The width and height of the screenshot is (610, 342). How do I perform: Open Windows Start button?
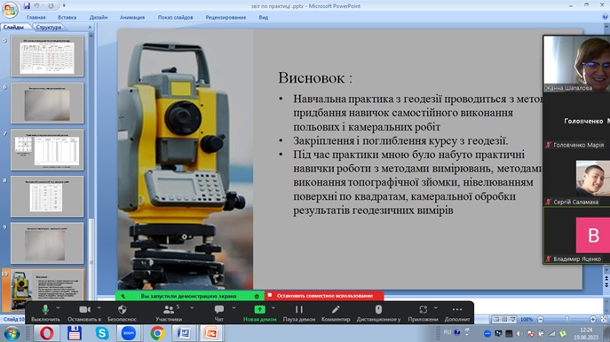12,334
